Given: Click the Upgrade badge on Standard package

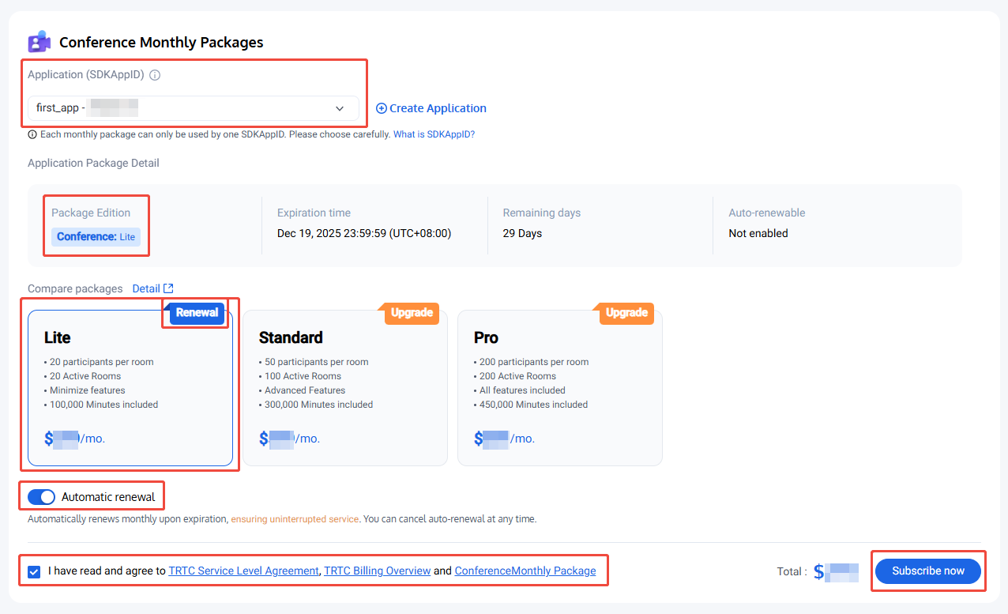Looking at the screenshot, I should (x=412, y=313).
